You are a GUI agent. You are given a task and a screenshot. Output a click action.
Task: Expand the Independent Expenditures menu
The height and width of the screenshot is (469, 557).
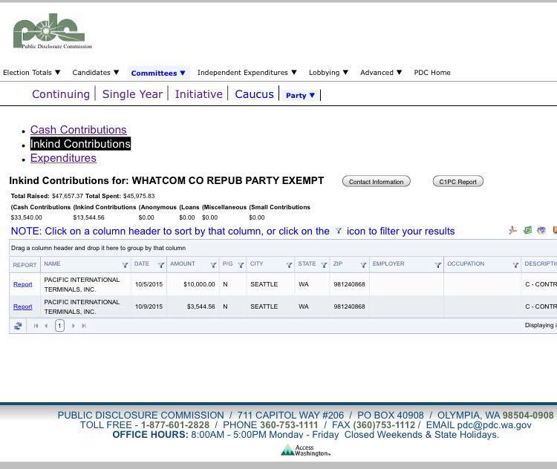coord(247,73)
